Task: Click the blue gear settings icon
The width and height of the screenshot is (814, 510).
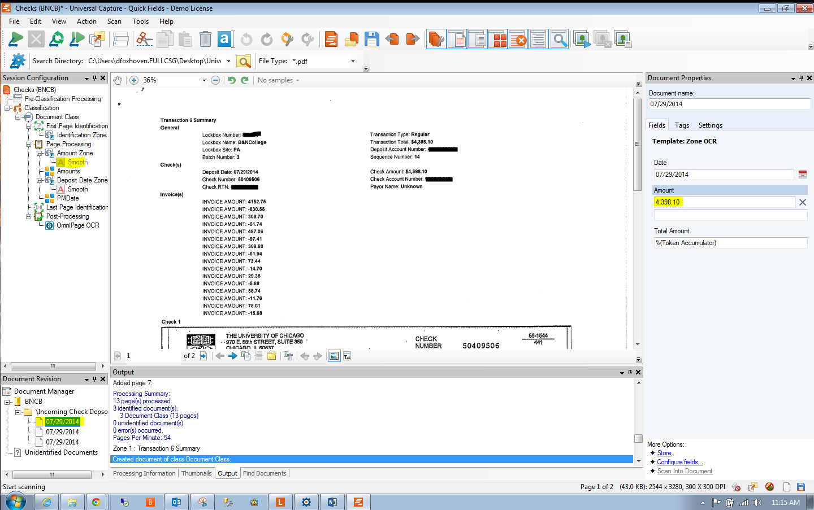Action: click(x=18, y=60)
